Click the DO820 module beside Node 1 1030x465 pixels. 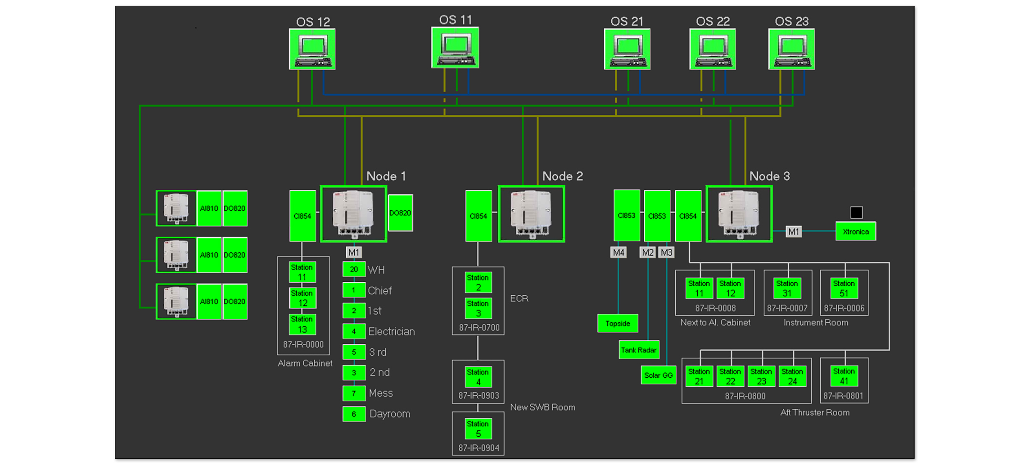[x=400, y=213]
